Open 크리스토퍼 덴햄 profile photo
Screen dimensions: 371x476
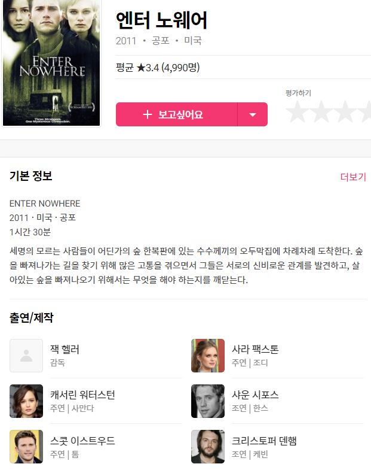pos(208,447)
